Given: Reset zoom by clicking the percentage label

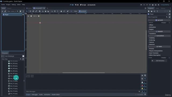Looking at the screenshot, I should (x=35, y=16).
